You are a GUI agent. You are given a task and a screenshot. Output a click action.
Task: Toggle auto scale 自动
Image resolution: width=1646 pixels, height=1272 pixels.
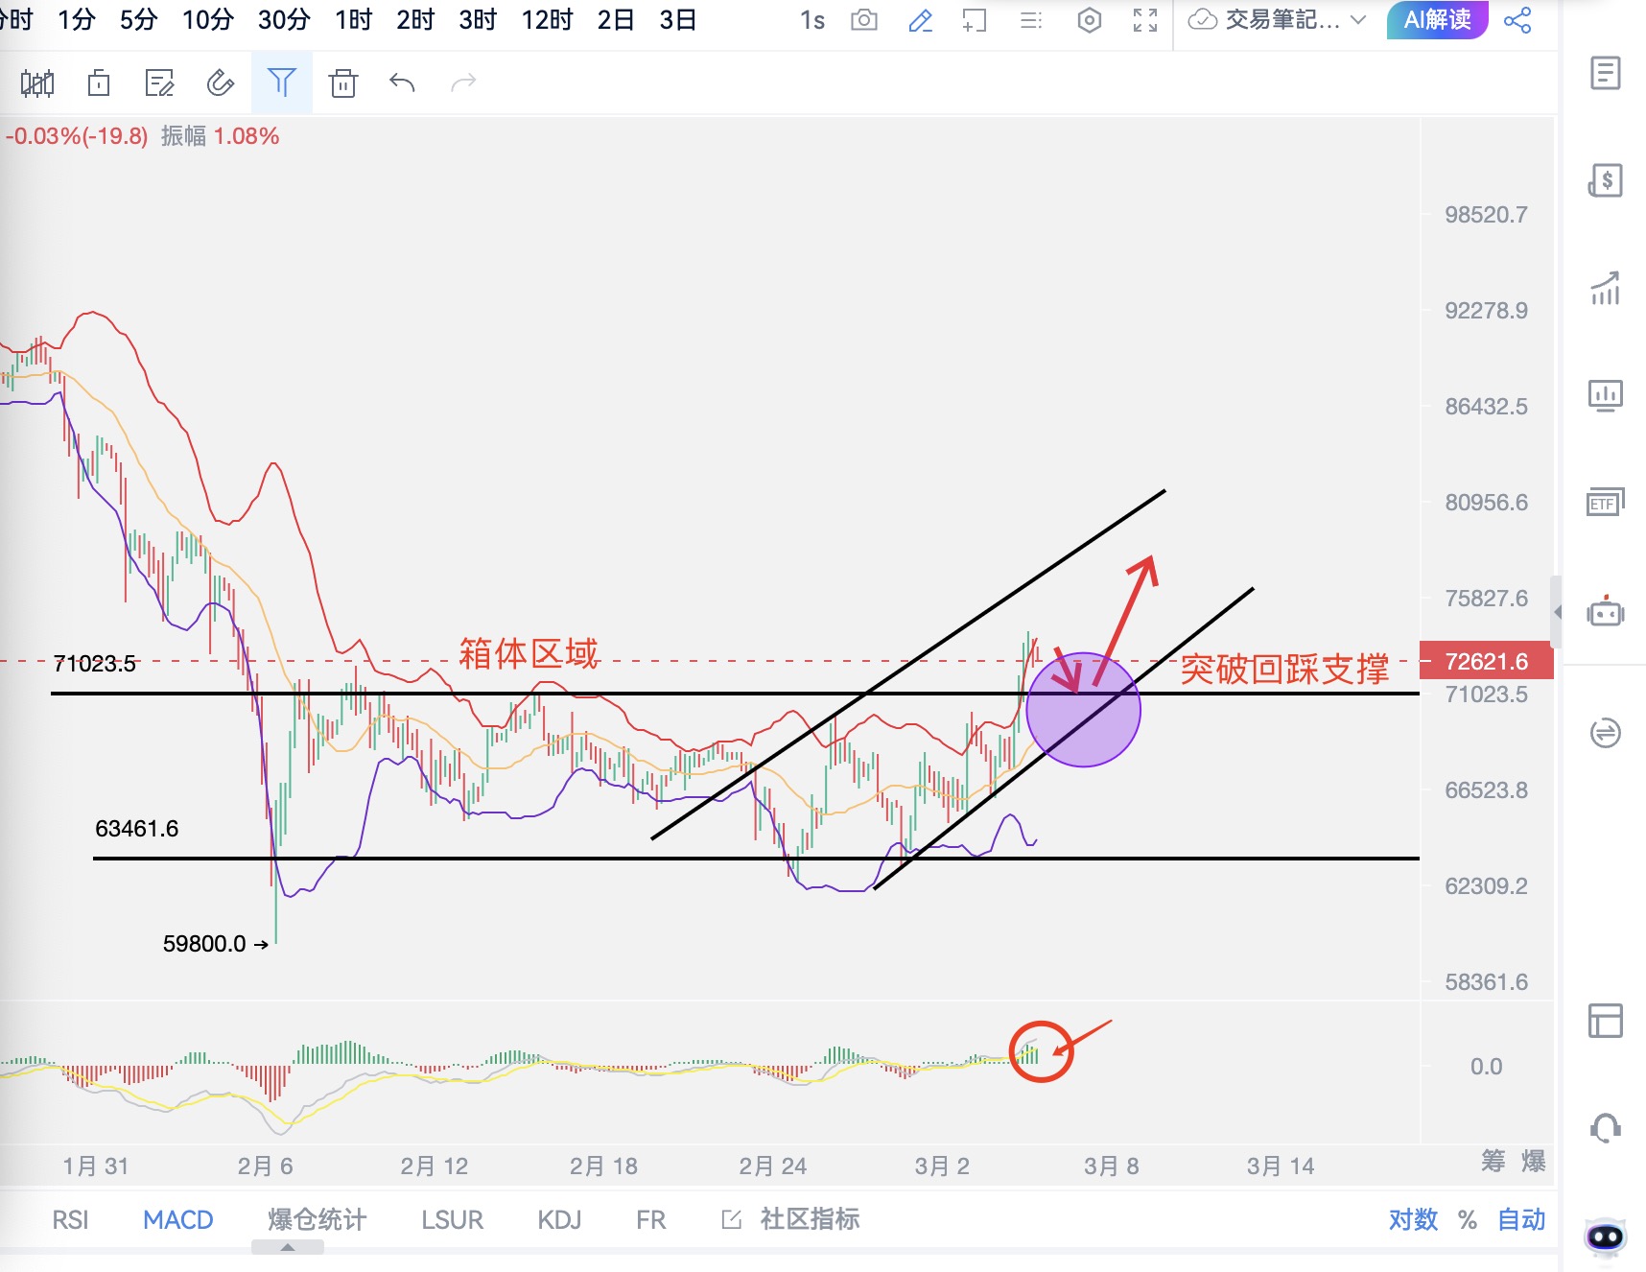coord(1521,1219)
